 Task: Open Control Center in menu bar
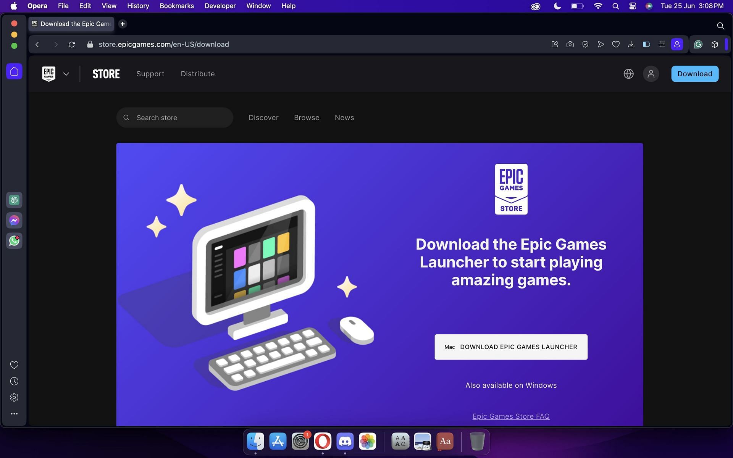(633, 6)
